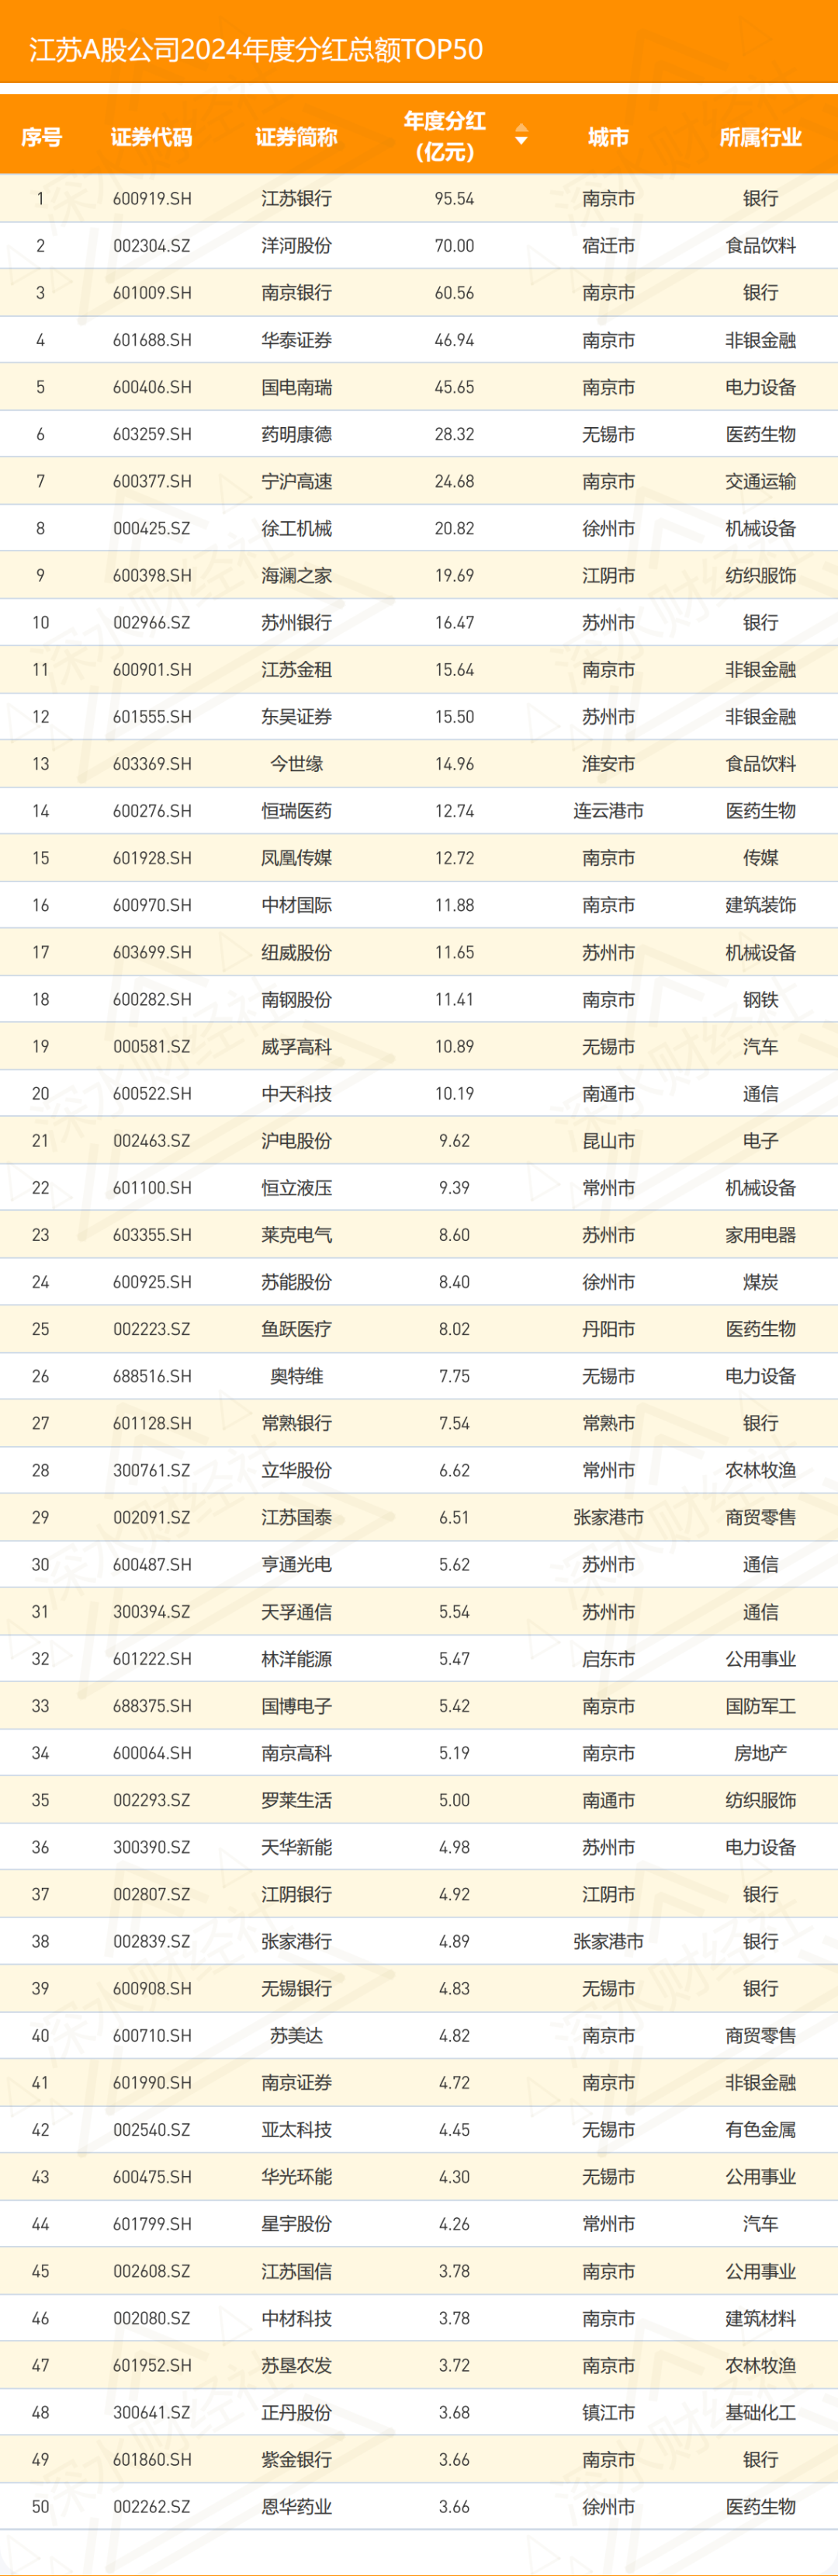This screenshot has height=2576, width=838.
Task: Select the 亨通光电 cell
Action: click(x=296, y=1565)
